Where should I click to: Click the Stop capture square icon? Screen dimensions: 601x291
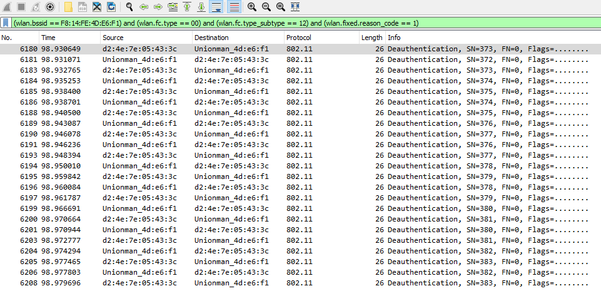coord(21,6)
